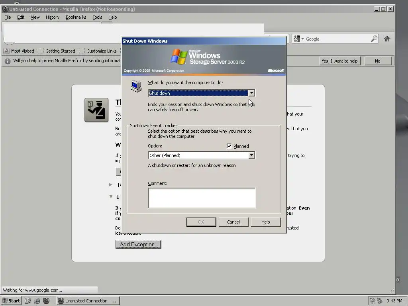Click into the Comment text box
The width and height of the screenshot is (408, 306).
coord(202,198)
